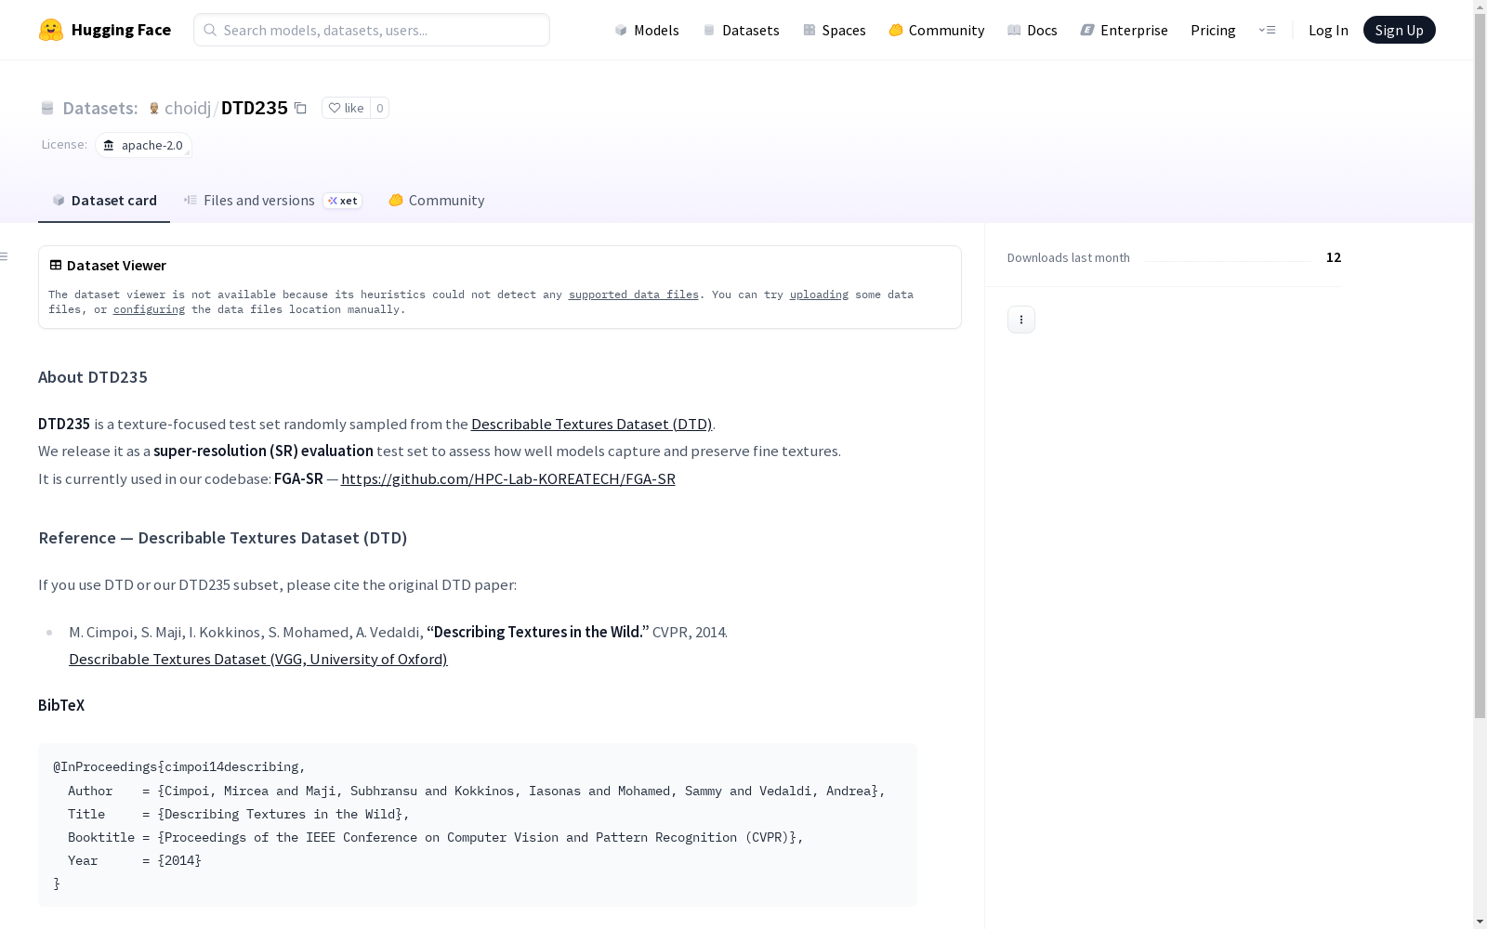
Task: Open Spaces in the top navigation
Action: point(835,30)
